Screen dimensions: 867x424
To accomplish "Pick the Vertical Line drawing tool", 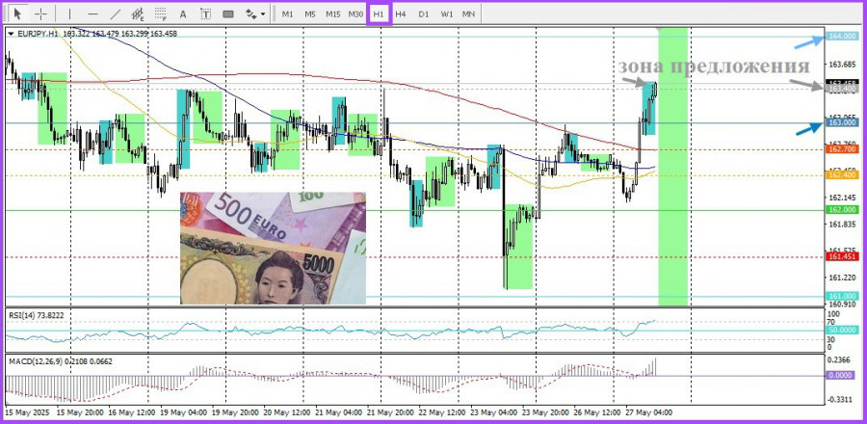I will (x=69, y=13).
